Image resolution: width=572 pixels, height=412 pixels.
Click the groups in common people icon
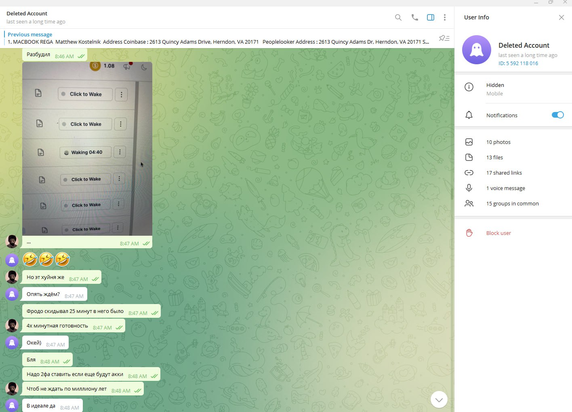click(x=469, y=203)
